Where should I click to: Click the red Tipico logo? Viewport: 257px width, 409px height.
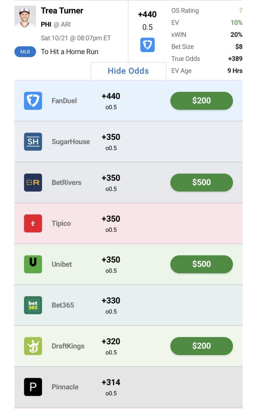coord(33,223)
